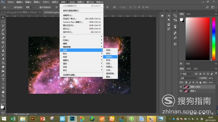
Task: Enable show transform controls checkbox
Action: point(37,7)
